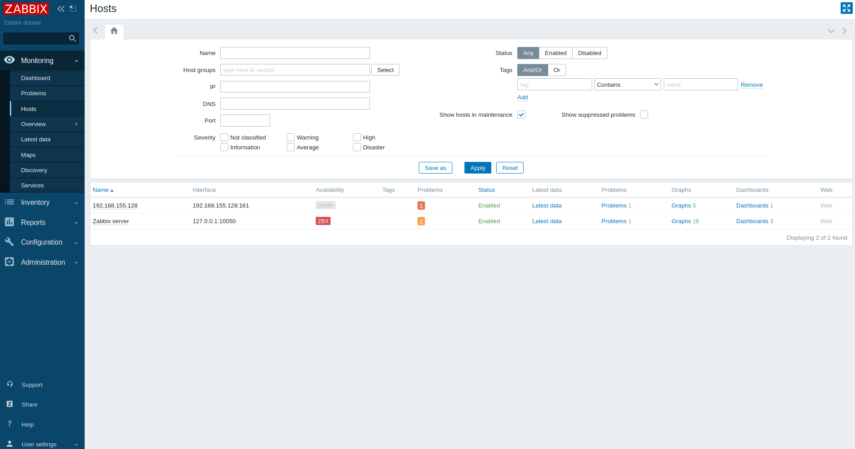Uncheck Show hosts in maintenance
The width and height of the screenshot is (855, 449).
pyautogui.click(x=521, y=115)
